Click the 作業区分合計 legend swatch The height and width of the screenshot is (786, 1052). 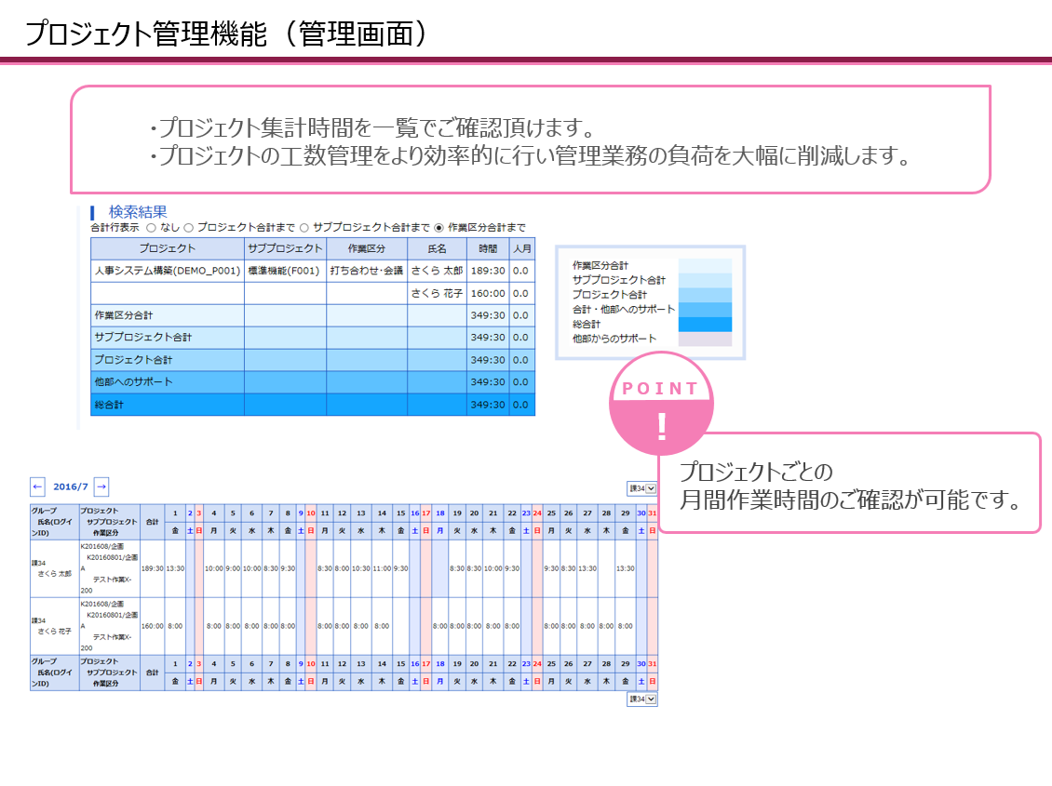coord(705,265)
